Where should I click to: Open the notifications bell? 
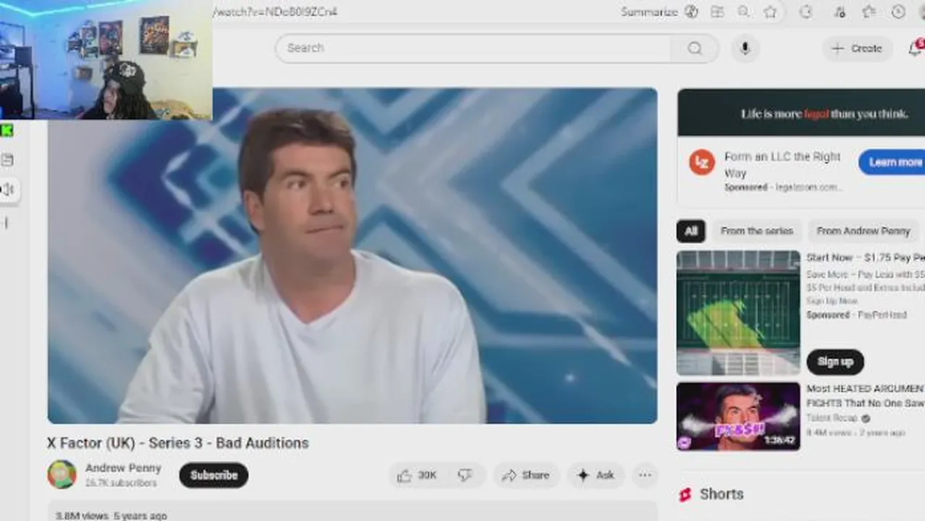(x=915, y=48)
